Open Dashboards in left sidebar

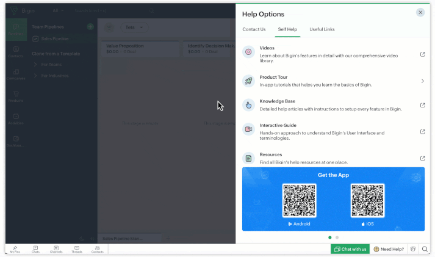coord(16,141)
